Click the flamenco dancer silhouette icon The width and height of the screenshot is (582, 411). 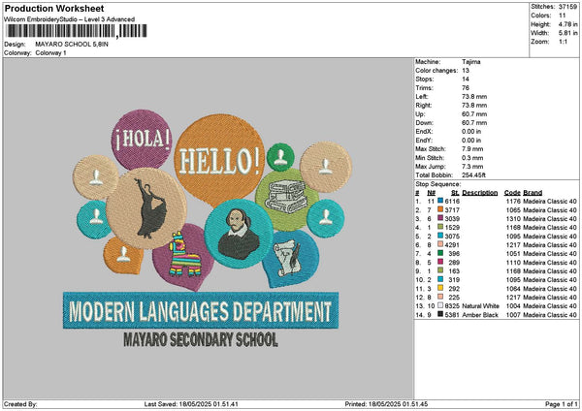(145, 206)
